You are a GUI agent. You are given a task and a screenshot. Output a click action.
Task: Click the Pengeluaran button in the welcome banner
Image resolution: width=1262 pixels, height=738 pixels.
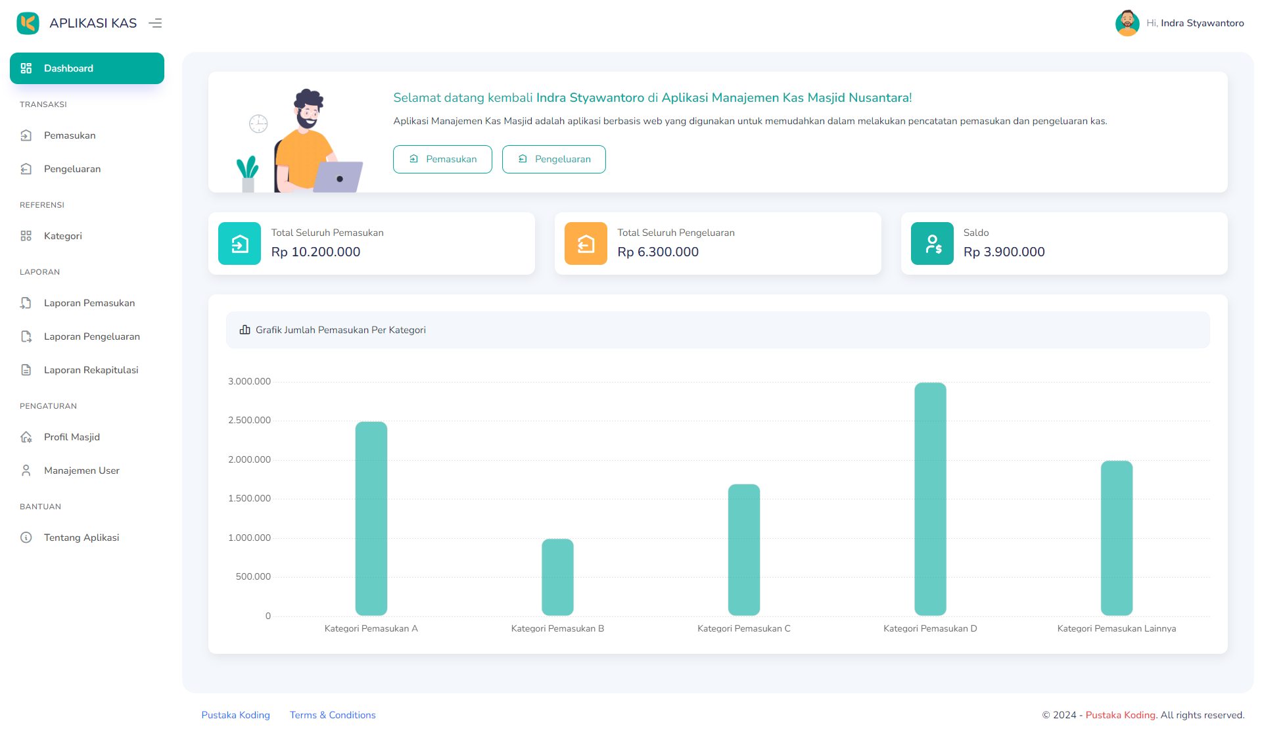pos(553,159)
